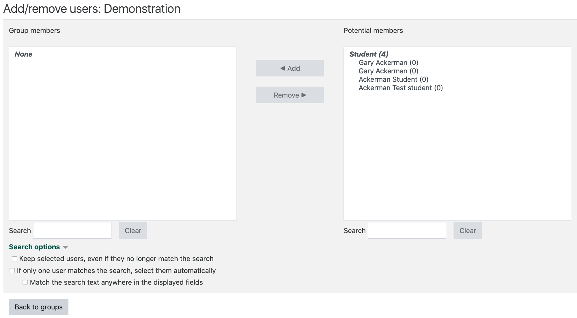Toggle match search text anywhere checkbox
This screenshot has height=318, width=577.
click(x=25, y=282)
